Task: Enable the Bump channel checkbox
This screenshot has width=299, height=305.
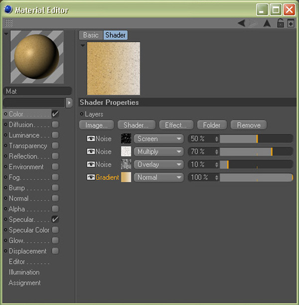Action: (x=55, y=188)
